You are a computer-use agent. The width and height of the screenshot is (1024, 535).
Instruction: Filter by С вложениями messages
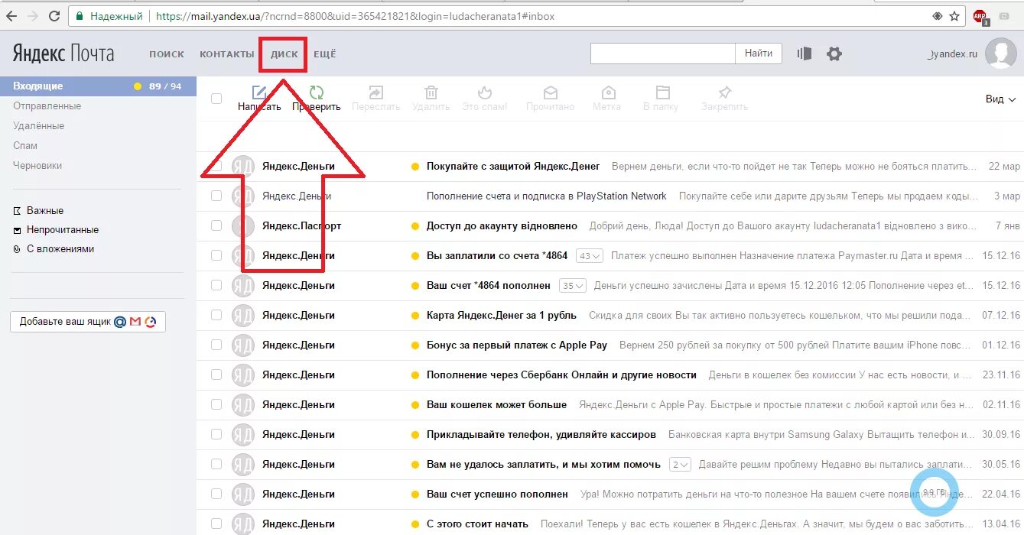pos(60,249)
